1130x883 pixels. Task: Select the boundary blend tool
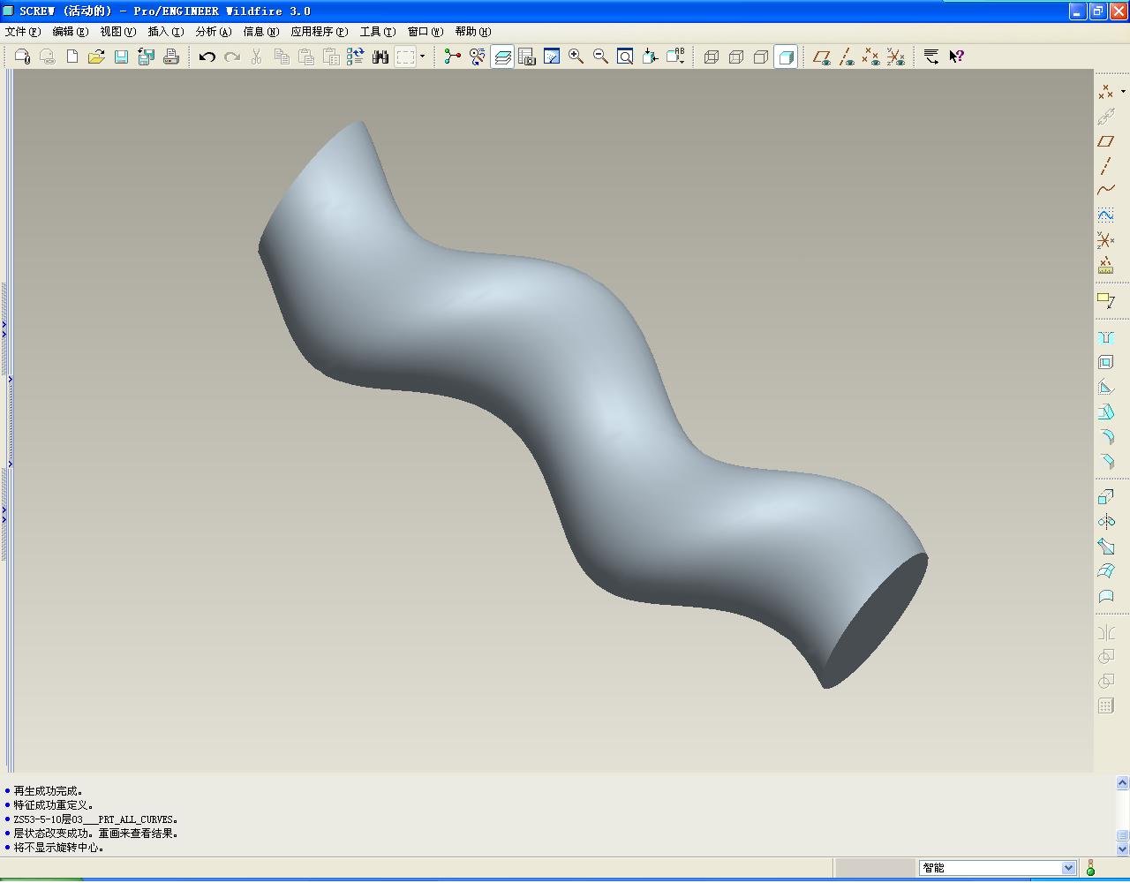(x=1105, y=571)
